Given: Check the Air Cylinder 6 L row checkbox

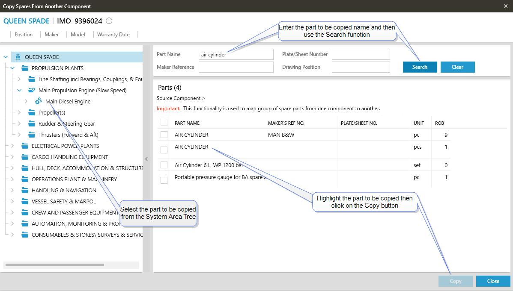Looking at the screenshot, I should (x=164, y=165).
